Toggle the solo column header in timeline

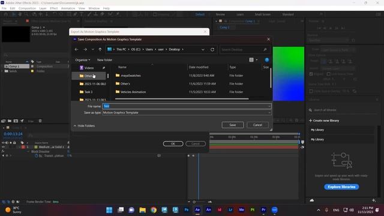point(11,143)
